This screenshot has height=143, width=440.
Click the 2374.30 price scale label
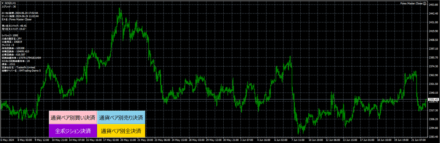(434, 67)
